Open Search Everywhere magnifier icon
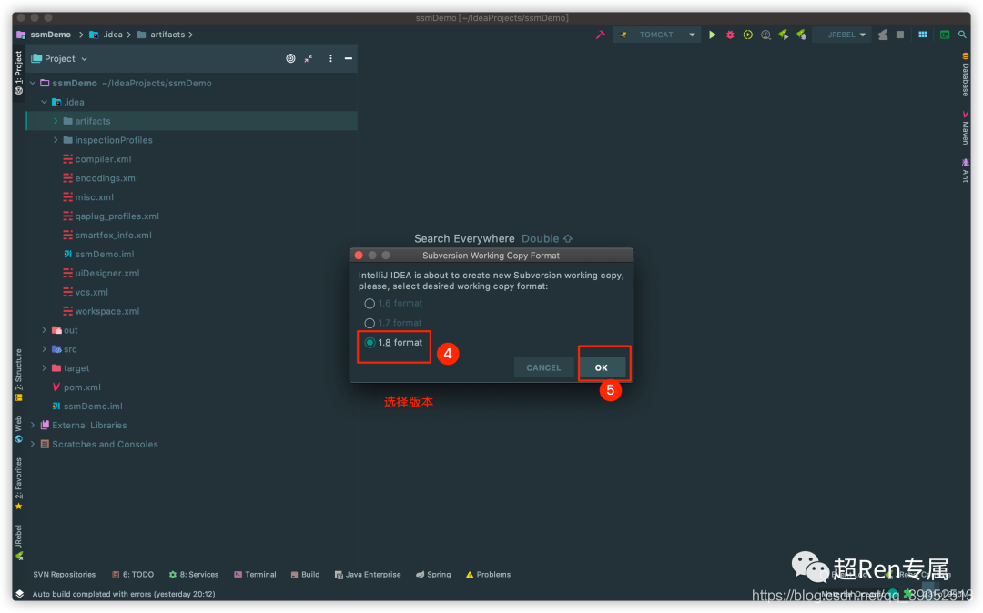The image size is (983, 613). 962,35
